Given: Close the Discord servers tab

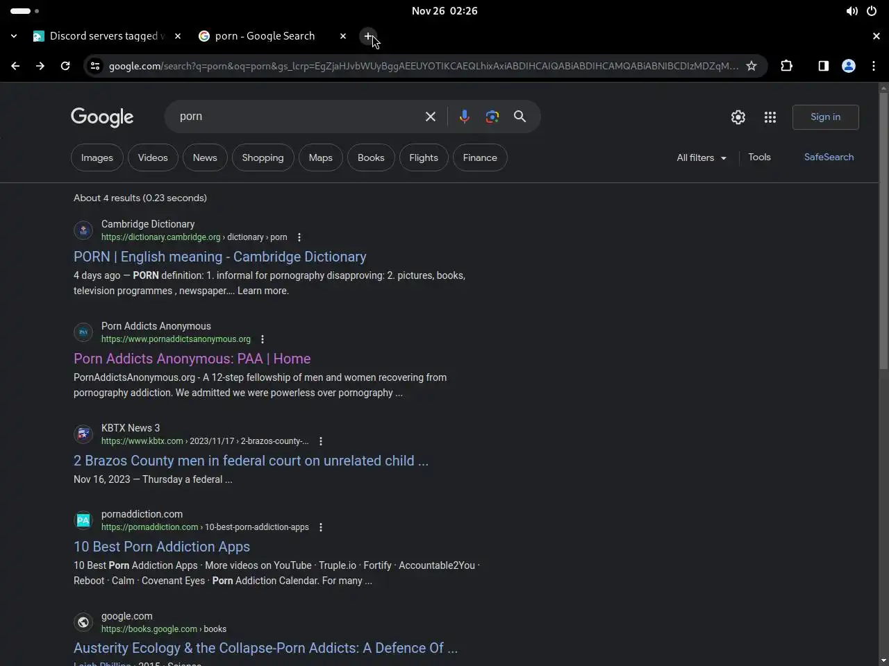Looking at the screenshot, I should [178, 36].
